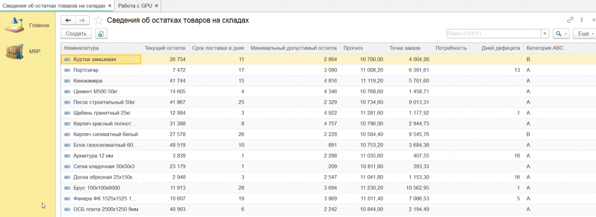596x217 pixels.
Task: Click the Создать button
Action: (76, 34)
